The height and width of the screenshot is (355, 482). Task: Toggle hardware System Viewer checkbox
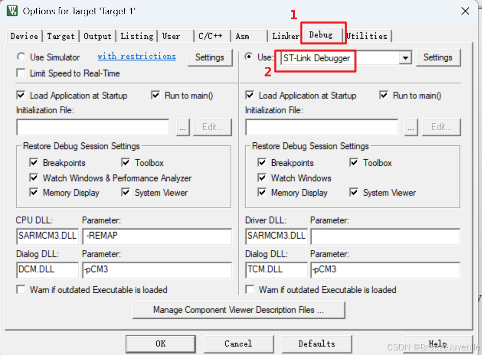354,192
